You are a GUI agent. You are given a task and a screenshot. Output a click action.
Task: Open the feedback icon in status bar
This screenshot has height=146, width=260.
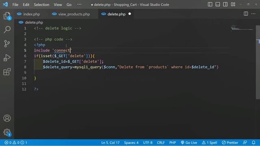pyautogui.click(x=245, y=142)
